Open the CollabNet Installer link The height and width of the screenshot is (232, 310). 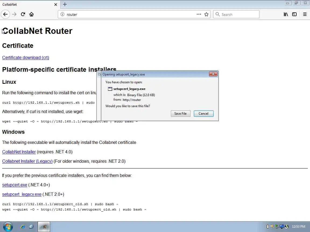19,152
